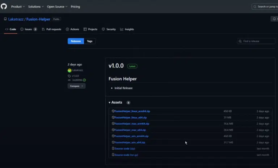Open the Actions tab

click(72, 29)
